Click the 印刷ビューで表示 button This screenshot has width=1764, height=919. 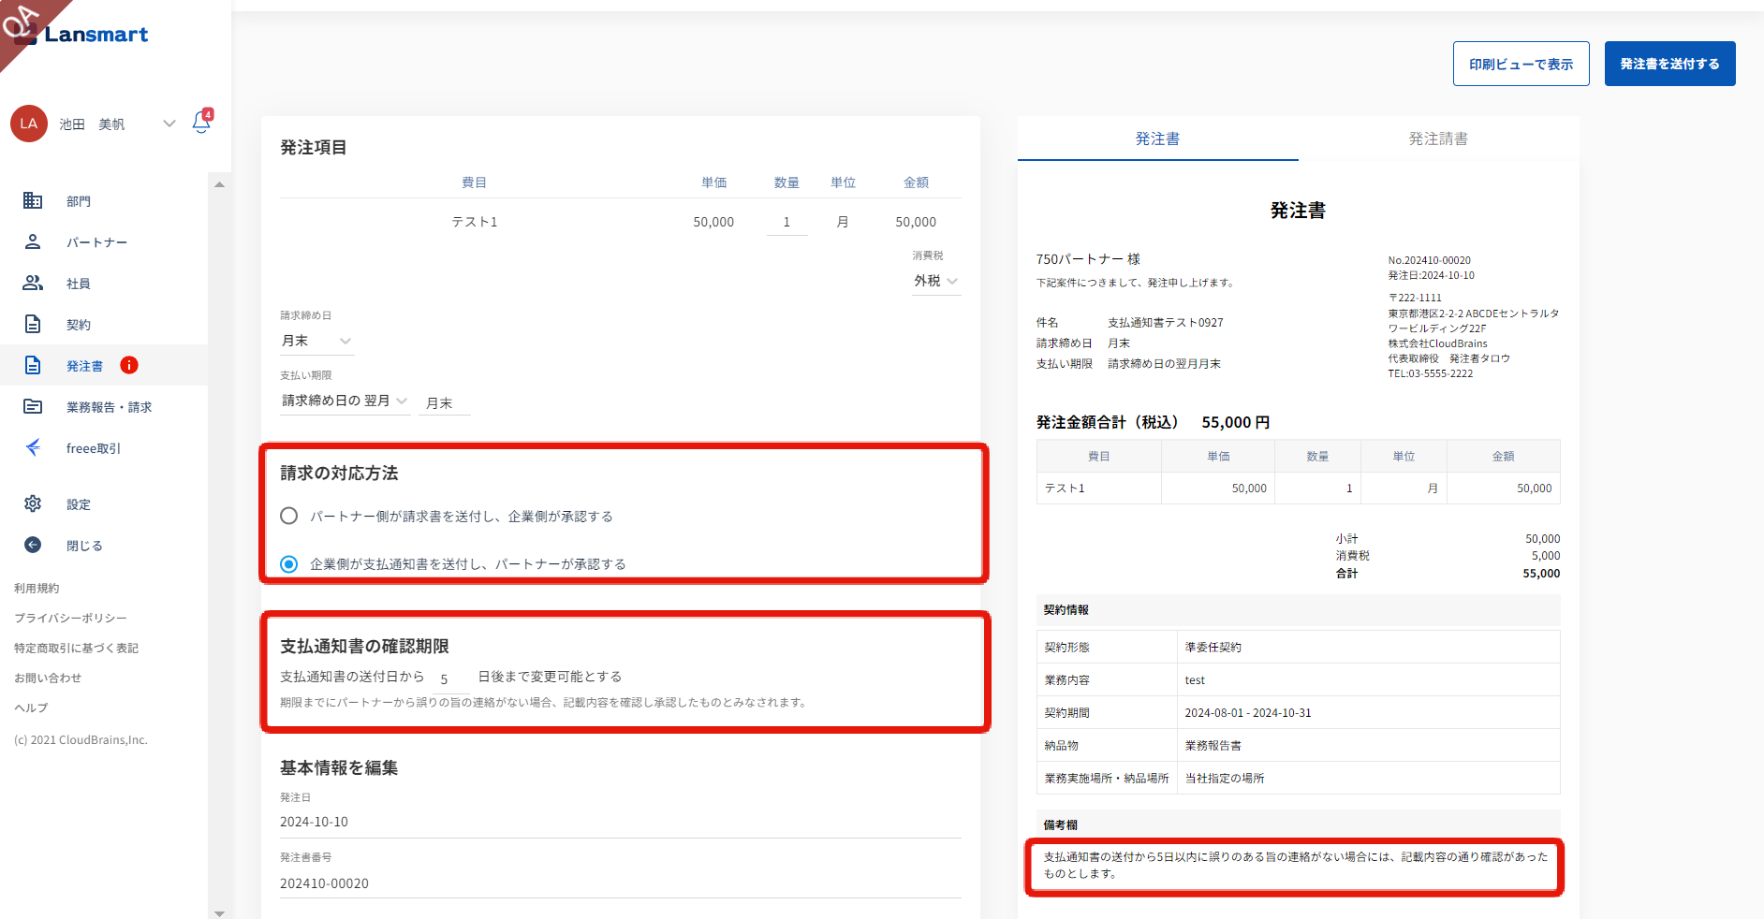[x=1521, y=64]
